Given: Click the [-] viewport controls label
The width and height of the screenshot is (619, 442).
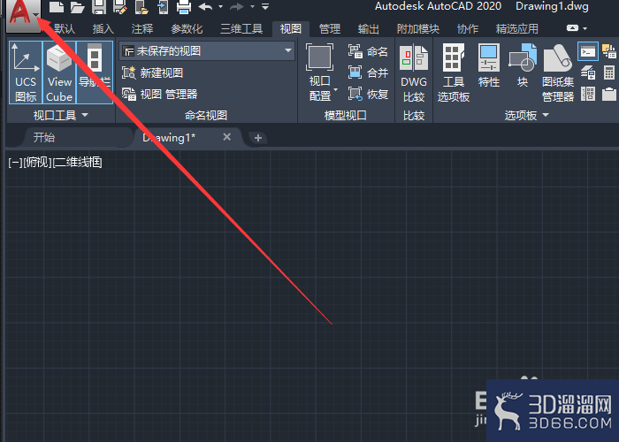Looking at the screenshot, I should point(15,162).
